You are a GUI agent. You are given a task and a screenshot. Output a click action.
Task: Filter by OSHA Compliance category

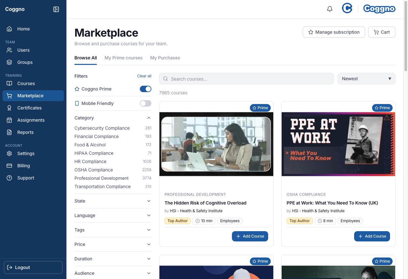pyautogui.click(x=113, y=170)
